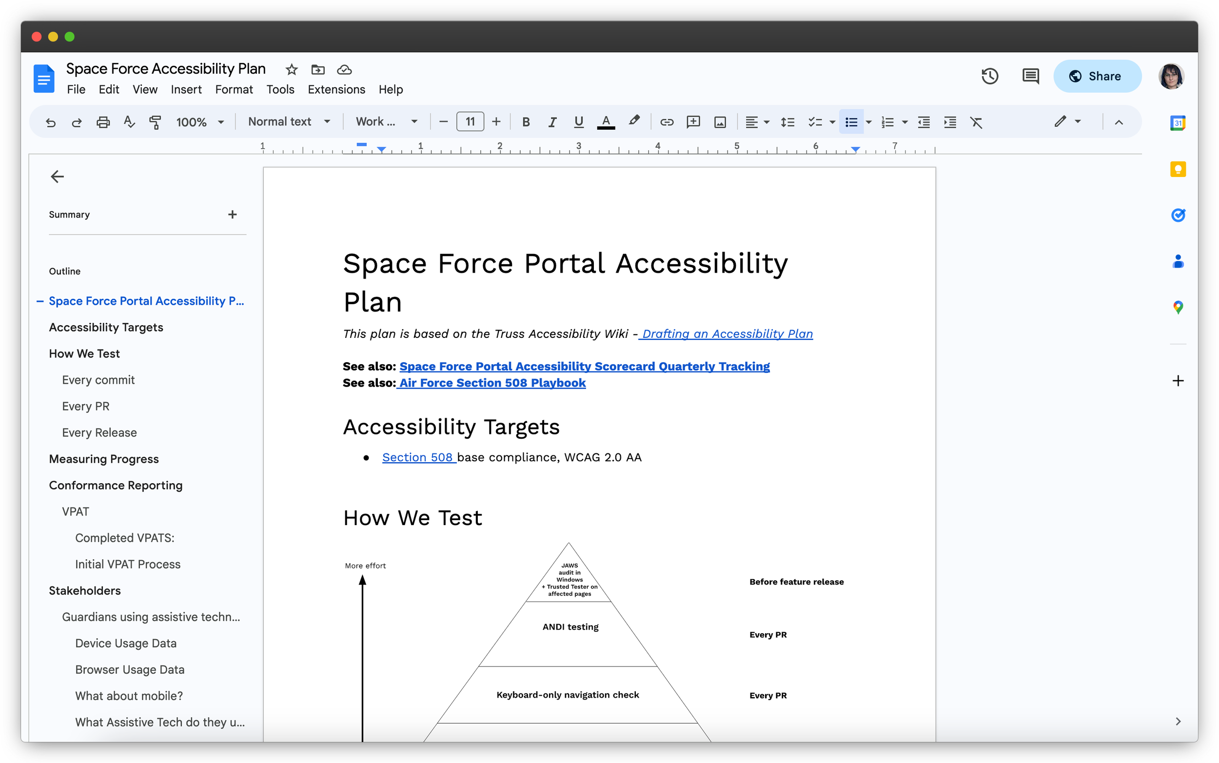Toggle italic formatting
This screenshot has width=1219, height=763.
click(x=552, y=121)
